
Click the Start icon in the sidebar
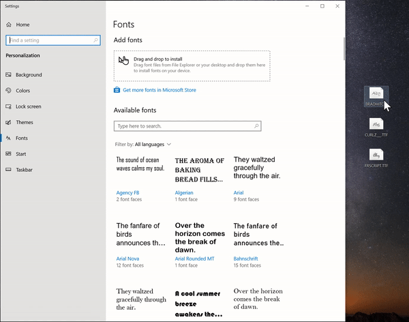tap(9, 154)
